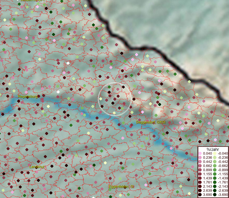Click the 0.662 legend swatch

pyautogui.click(x=200, y=166)
